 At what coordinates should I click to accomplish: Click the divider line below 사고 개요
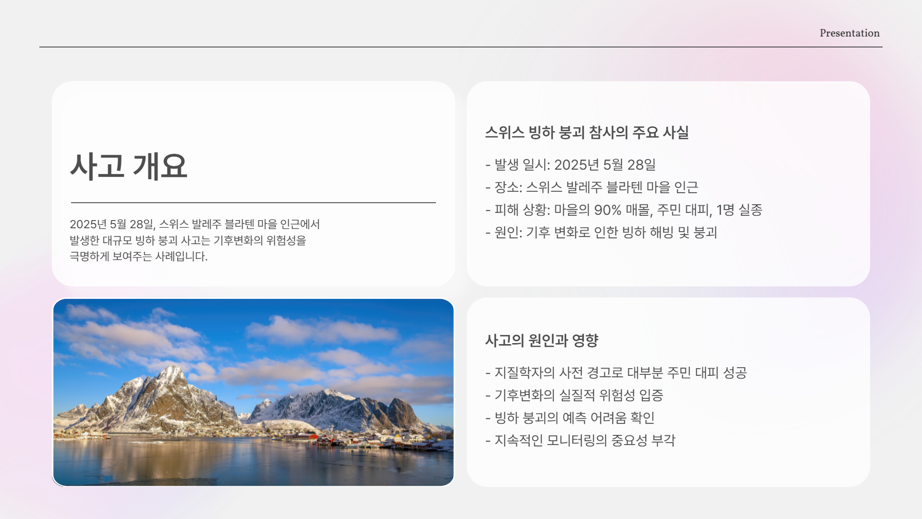coord(253,203)
